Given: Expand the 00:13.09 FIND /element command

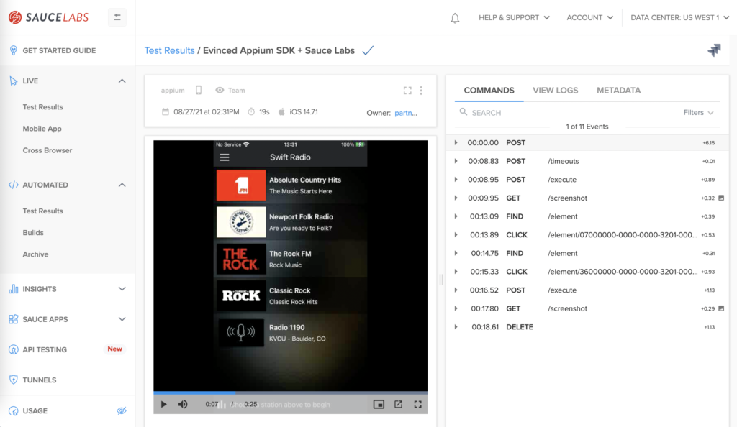Looking at the screenshot, I should (456, 216).
